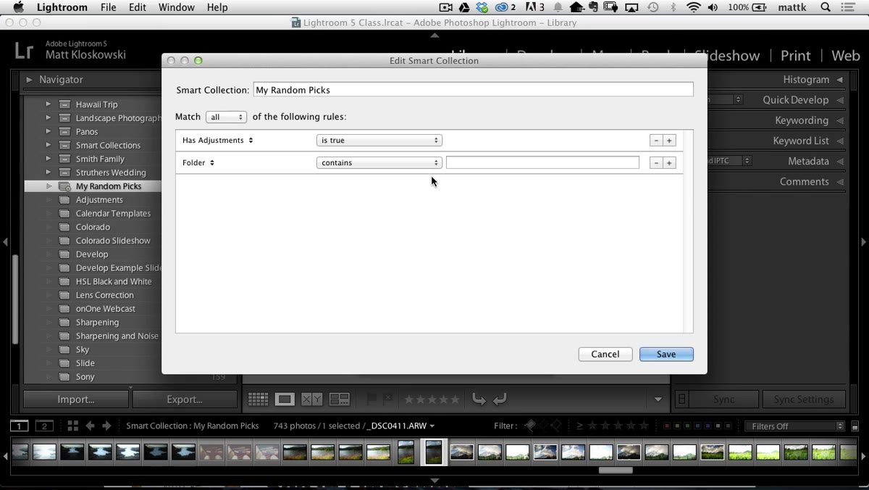Image resolution: width=869 pixels, height=490 pixels.
Task: Open the Window menu
Action: click(x=176, y=7)
